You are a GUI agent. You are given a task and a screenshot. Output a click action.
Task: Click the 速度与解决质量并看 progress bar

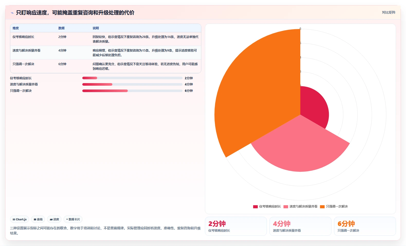132,84
